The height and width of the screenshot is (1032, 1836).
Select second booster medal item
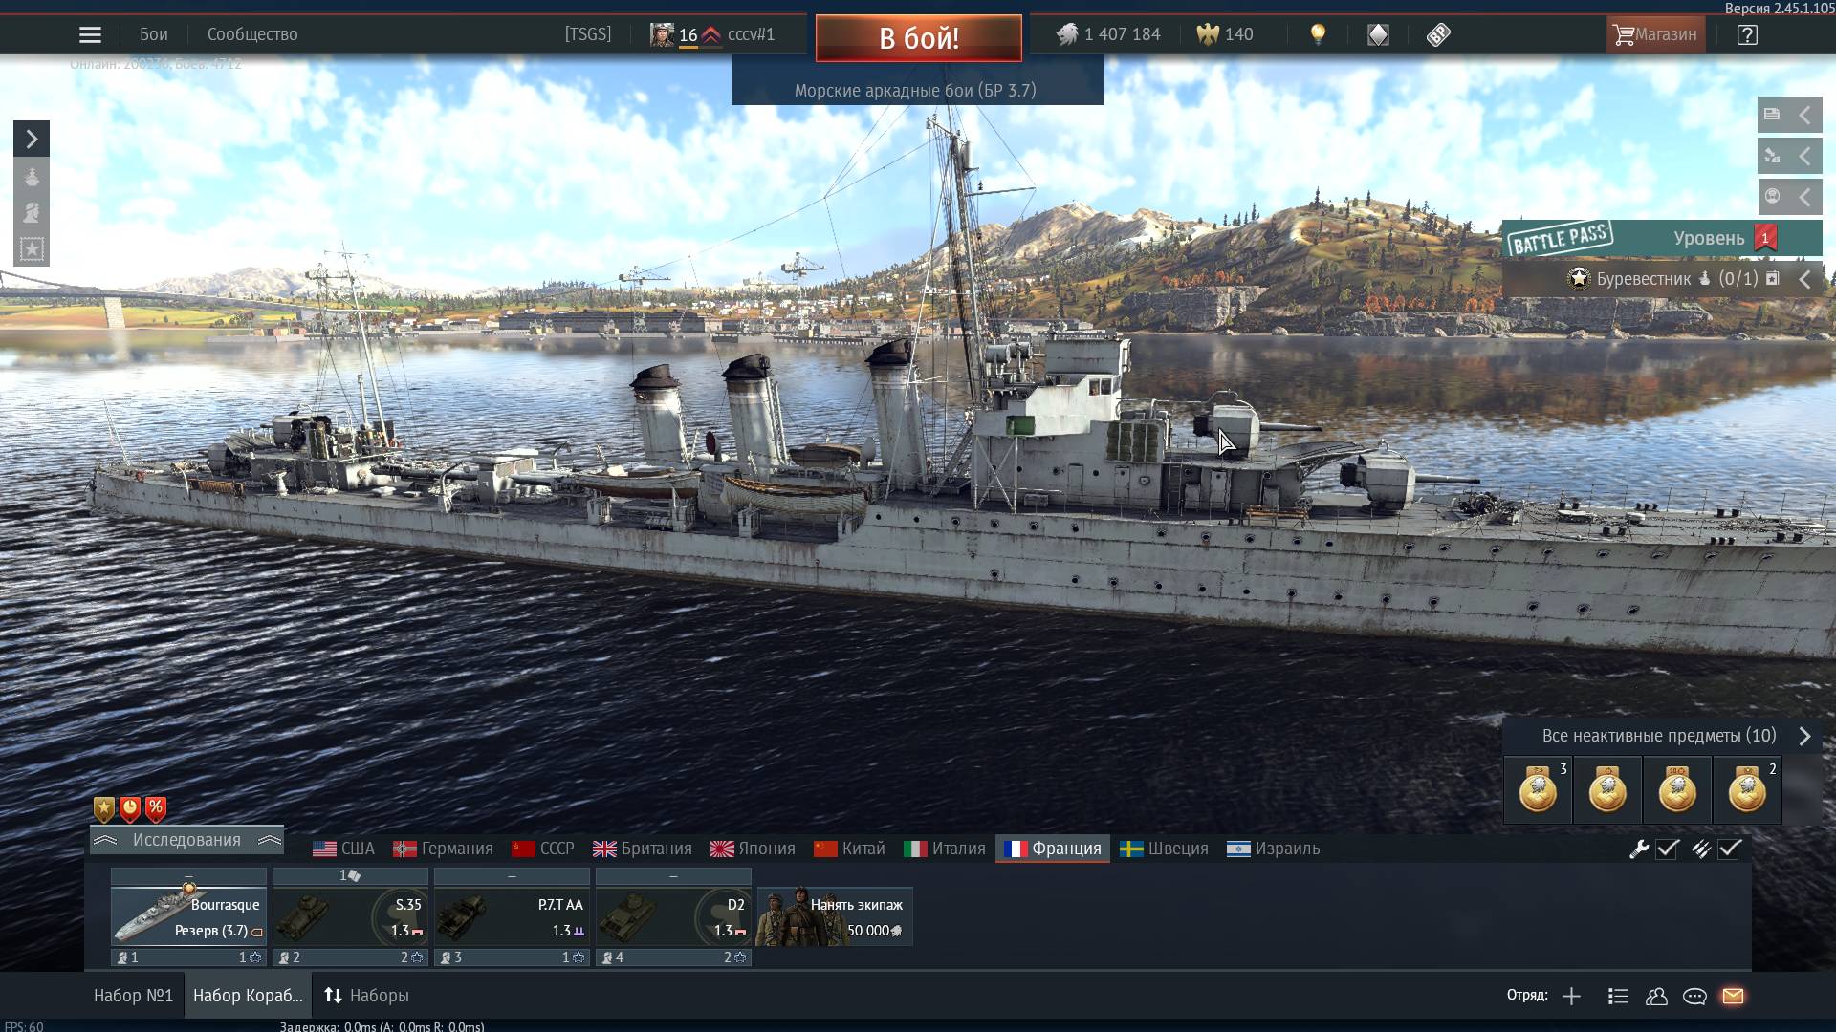point(1607,790)
